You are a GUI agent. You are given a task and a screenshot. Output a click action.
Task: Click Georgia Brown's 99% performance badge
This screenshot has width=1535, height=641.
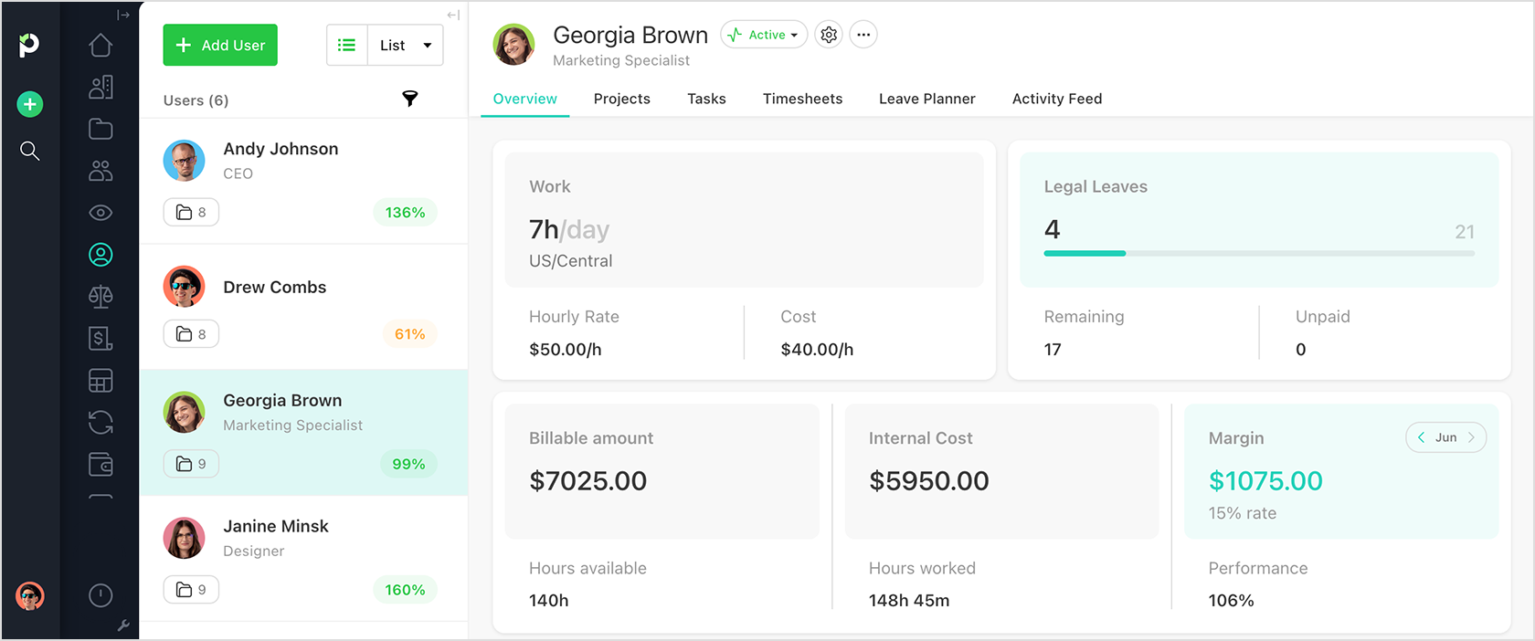click(408, 464)
